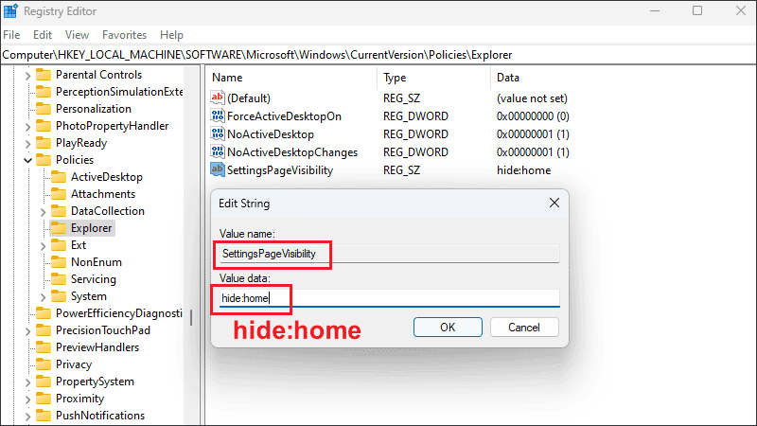Click the PerceptionSimulationExte folder icon
The width and height of the screenshot is (757, 426).
tap(44, 91)
